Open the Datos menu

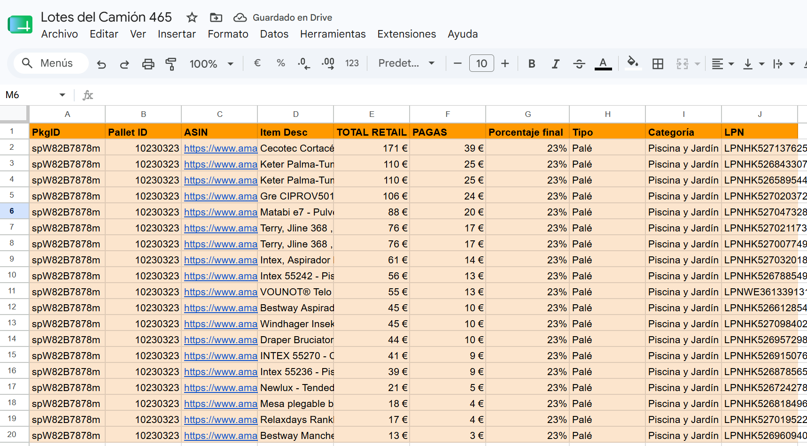click(274, 34)
